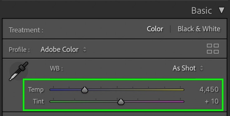Click the Tint label
The width and height of the screenshot is (230, 116).
38,101
